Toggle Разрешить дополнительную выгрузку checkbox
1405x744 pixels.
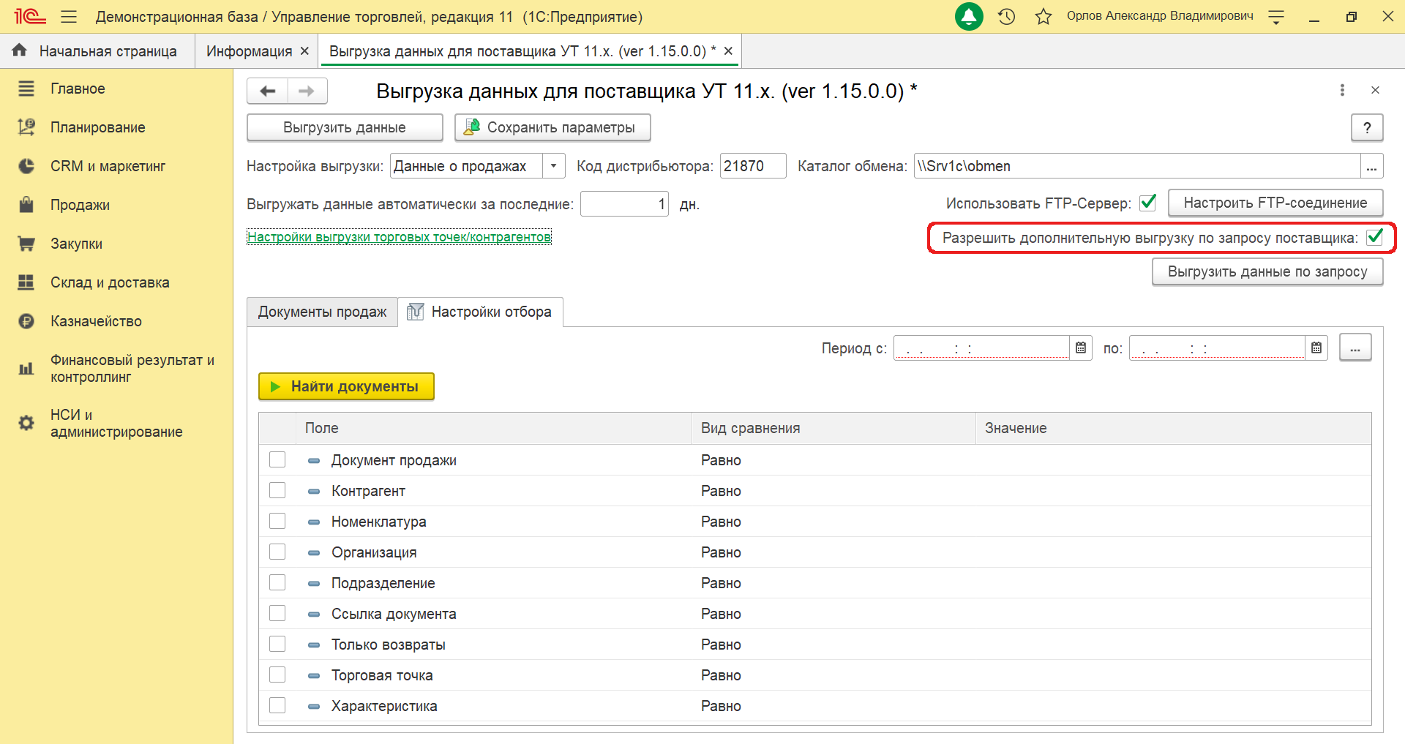click(x=1375, y=237)
